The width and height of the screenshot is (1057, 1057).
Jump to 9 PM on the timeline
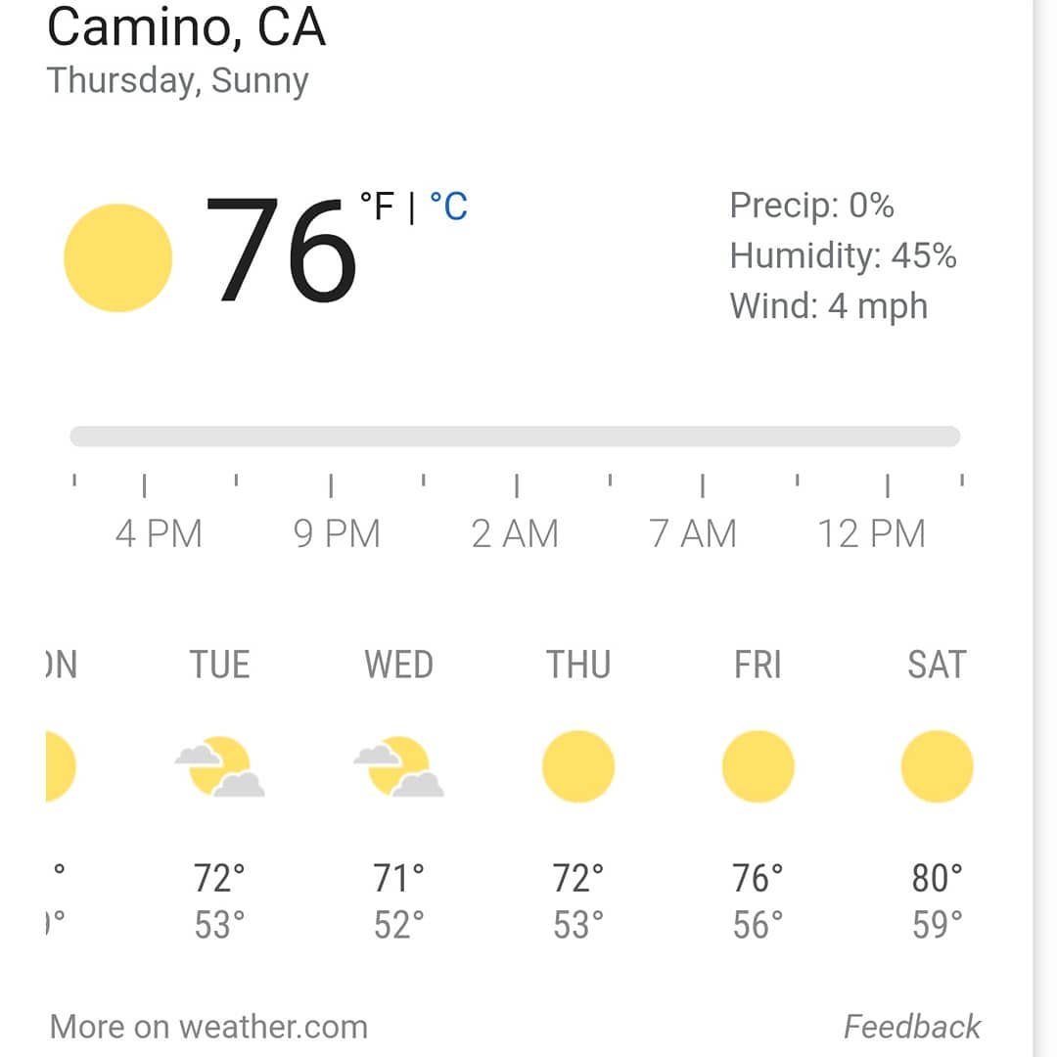pyautogui.click(x=337, y=534)
